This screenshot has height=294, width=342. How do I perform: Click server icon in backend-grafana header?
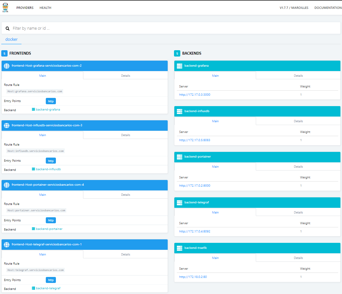click(x=179, y=66)
